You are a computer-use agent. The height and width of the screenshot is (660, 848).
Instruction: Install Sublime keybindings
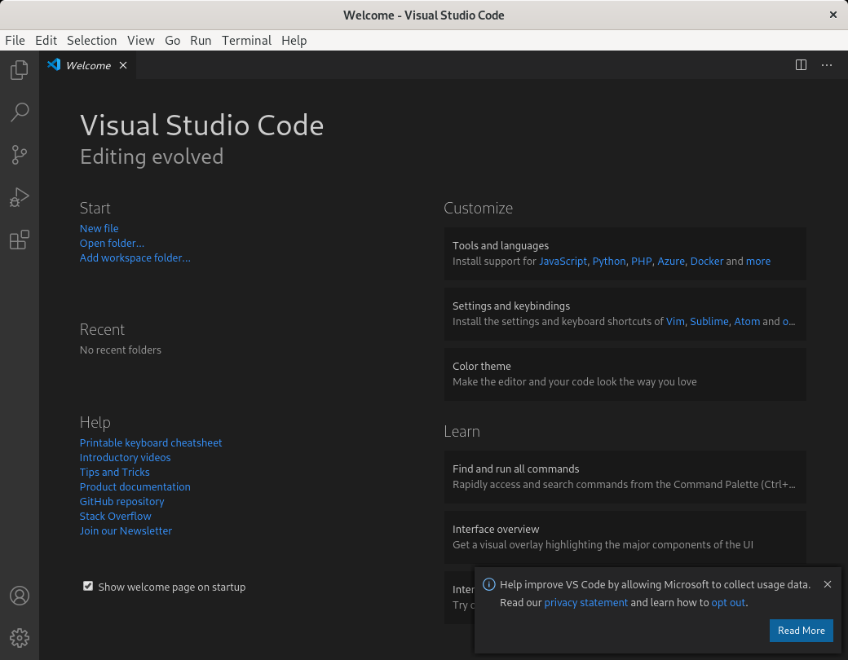(x=709, y=322)
